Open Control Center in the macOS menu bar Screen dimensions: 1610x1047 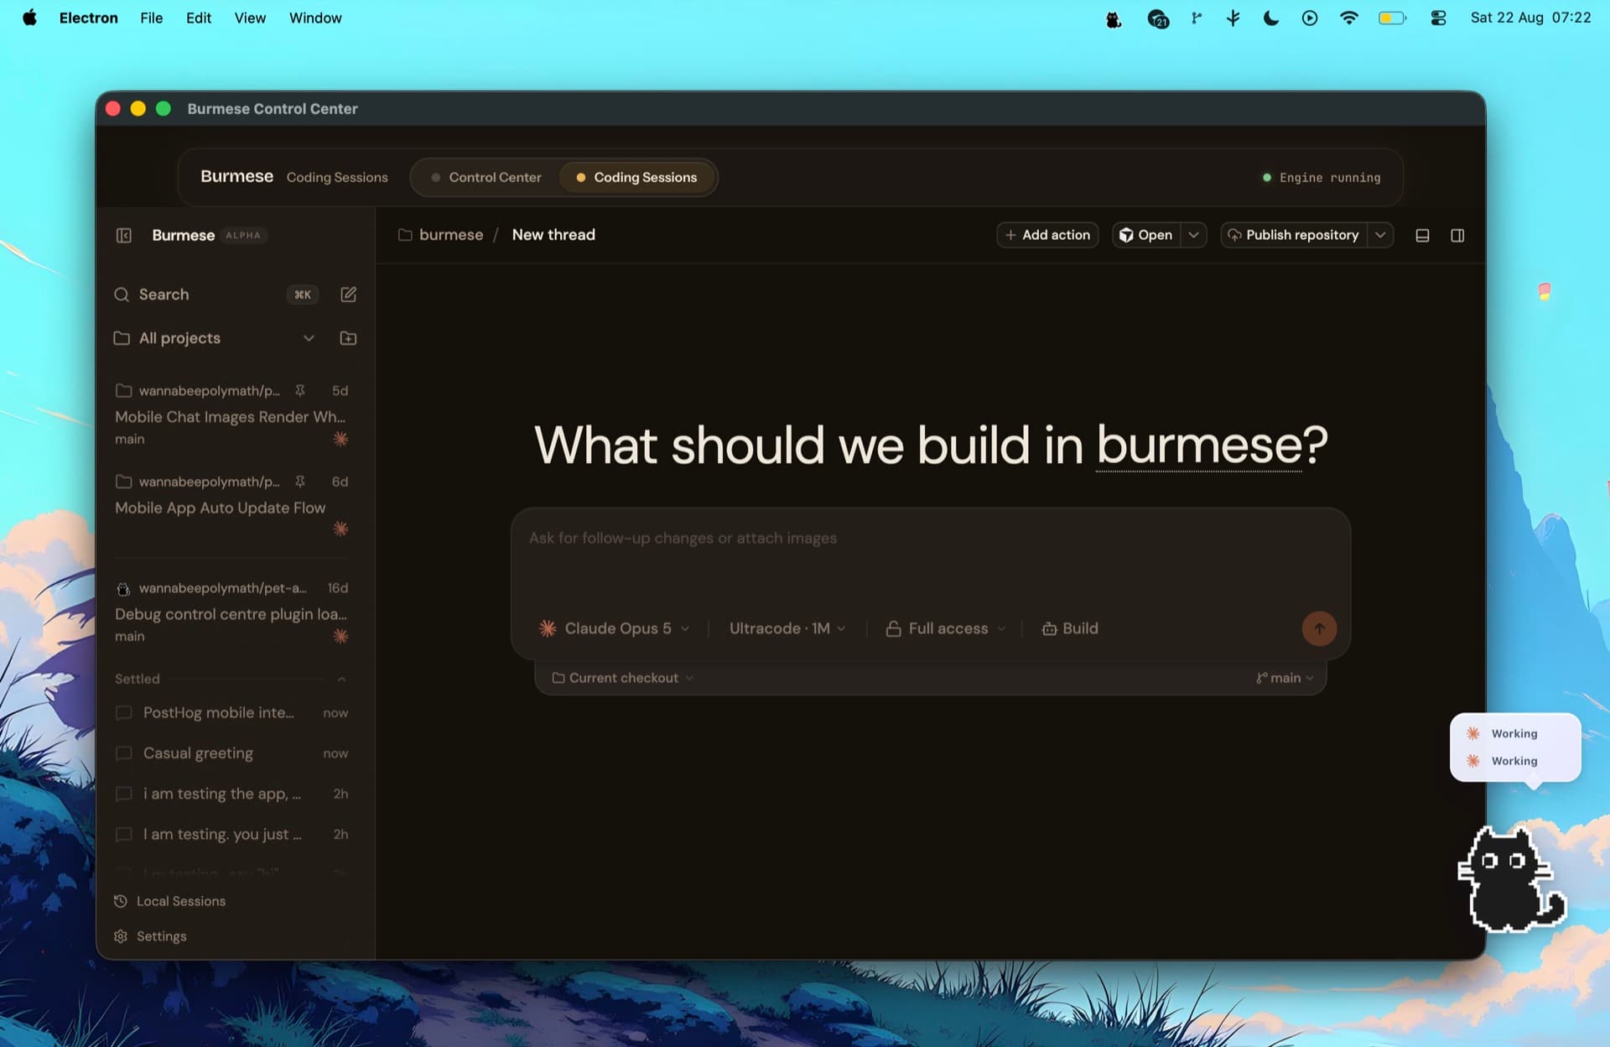[x=1438, y=18]
